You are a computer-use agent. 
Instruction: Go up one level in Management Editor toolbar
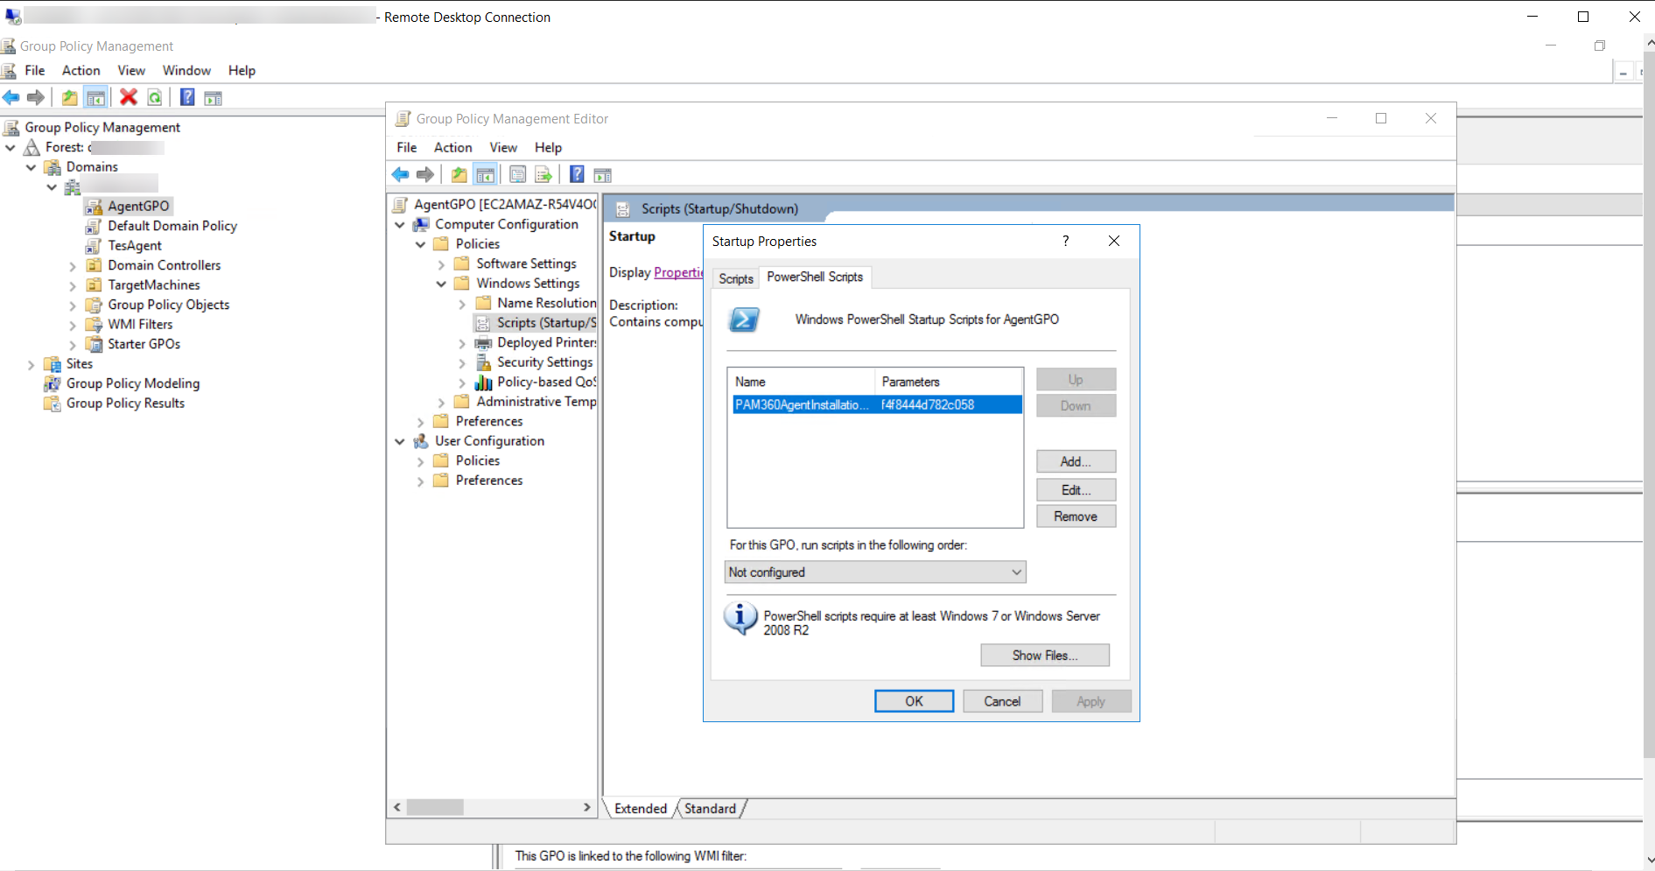coord(459,174)
